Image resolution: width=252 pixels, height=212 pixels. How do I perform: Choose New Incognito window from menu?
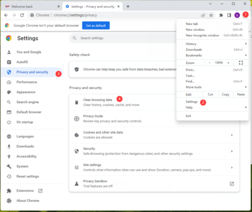(x=212, y=36)
